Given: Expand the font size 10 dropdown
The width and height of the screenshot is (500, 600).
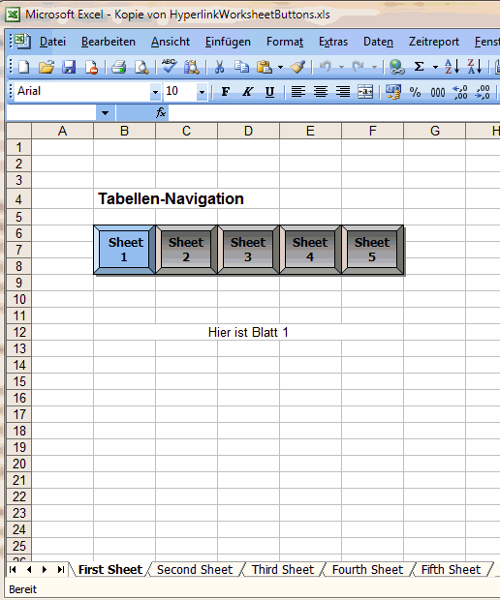Looking at the screenshot, I should tap(202, 92).
